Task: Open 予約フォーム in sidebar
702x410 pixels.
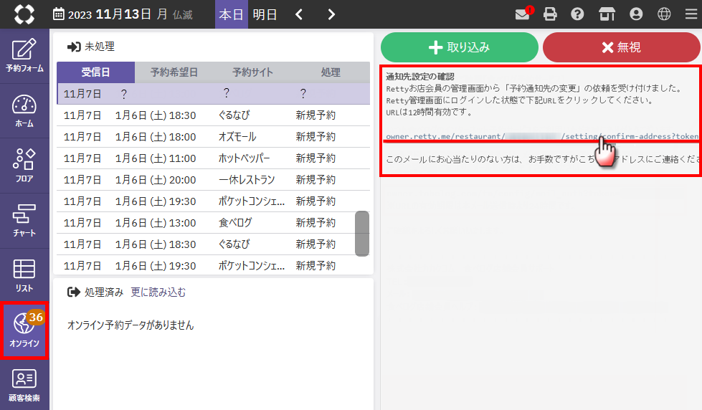Action: [x=24, y=56]
